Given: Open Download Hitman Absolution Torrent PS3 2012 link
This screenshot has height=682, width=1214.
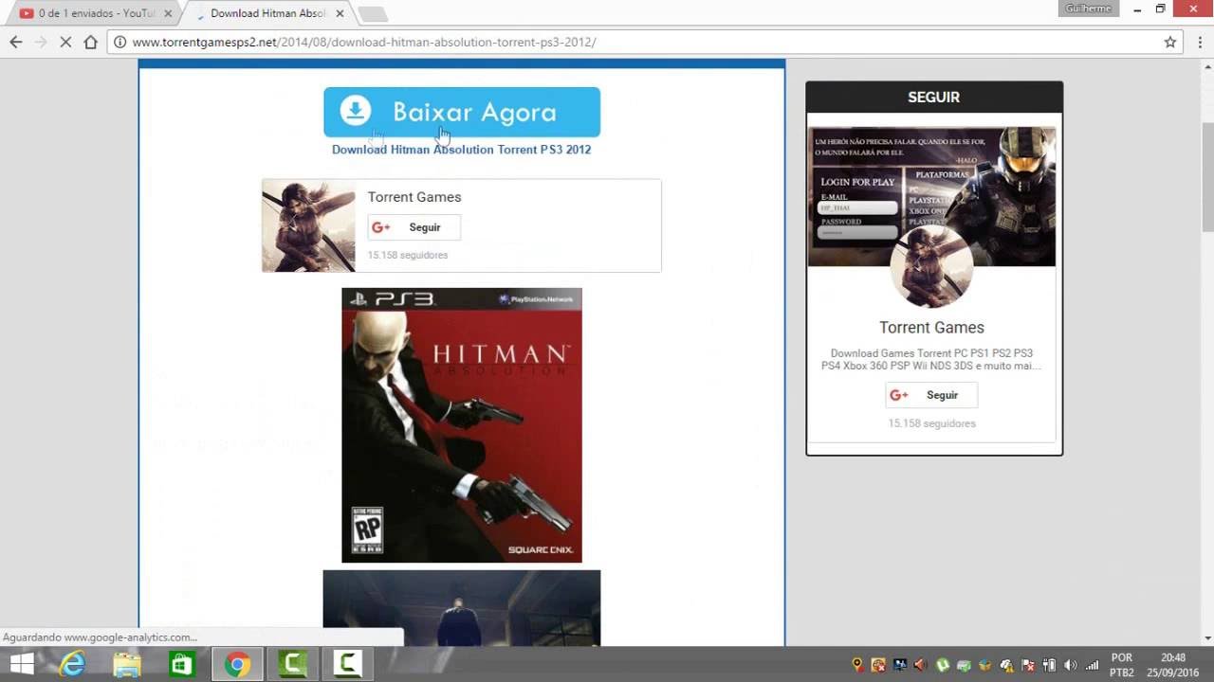Looking at the screenshot, I should pos(461,150).
